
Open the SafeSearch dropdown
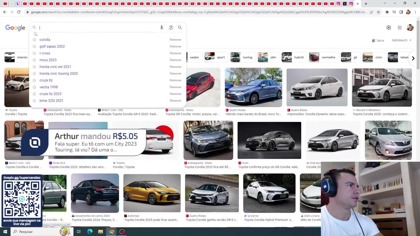[x=401, y=40]
